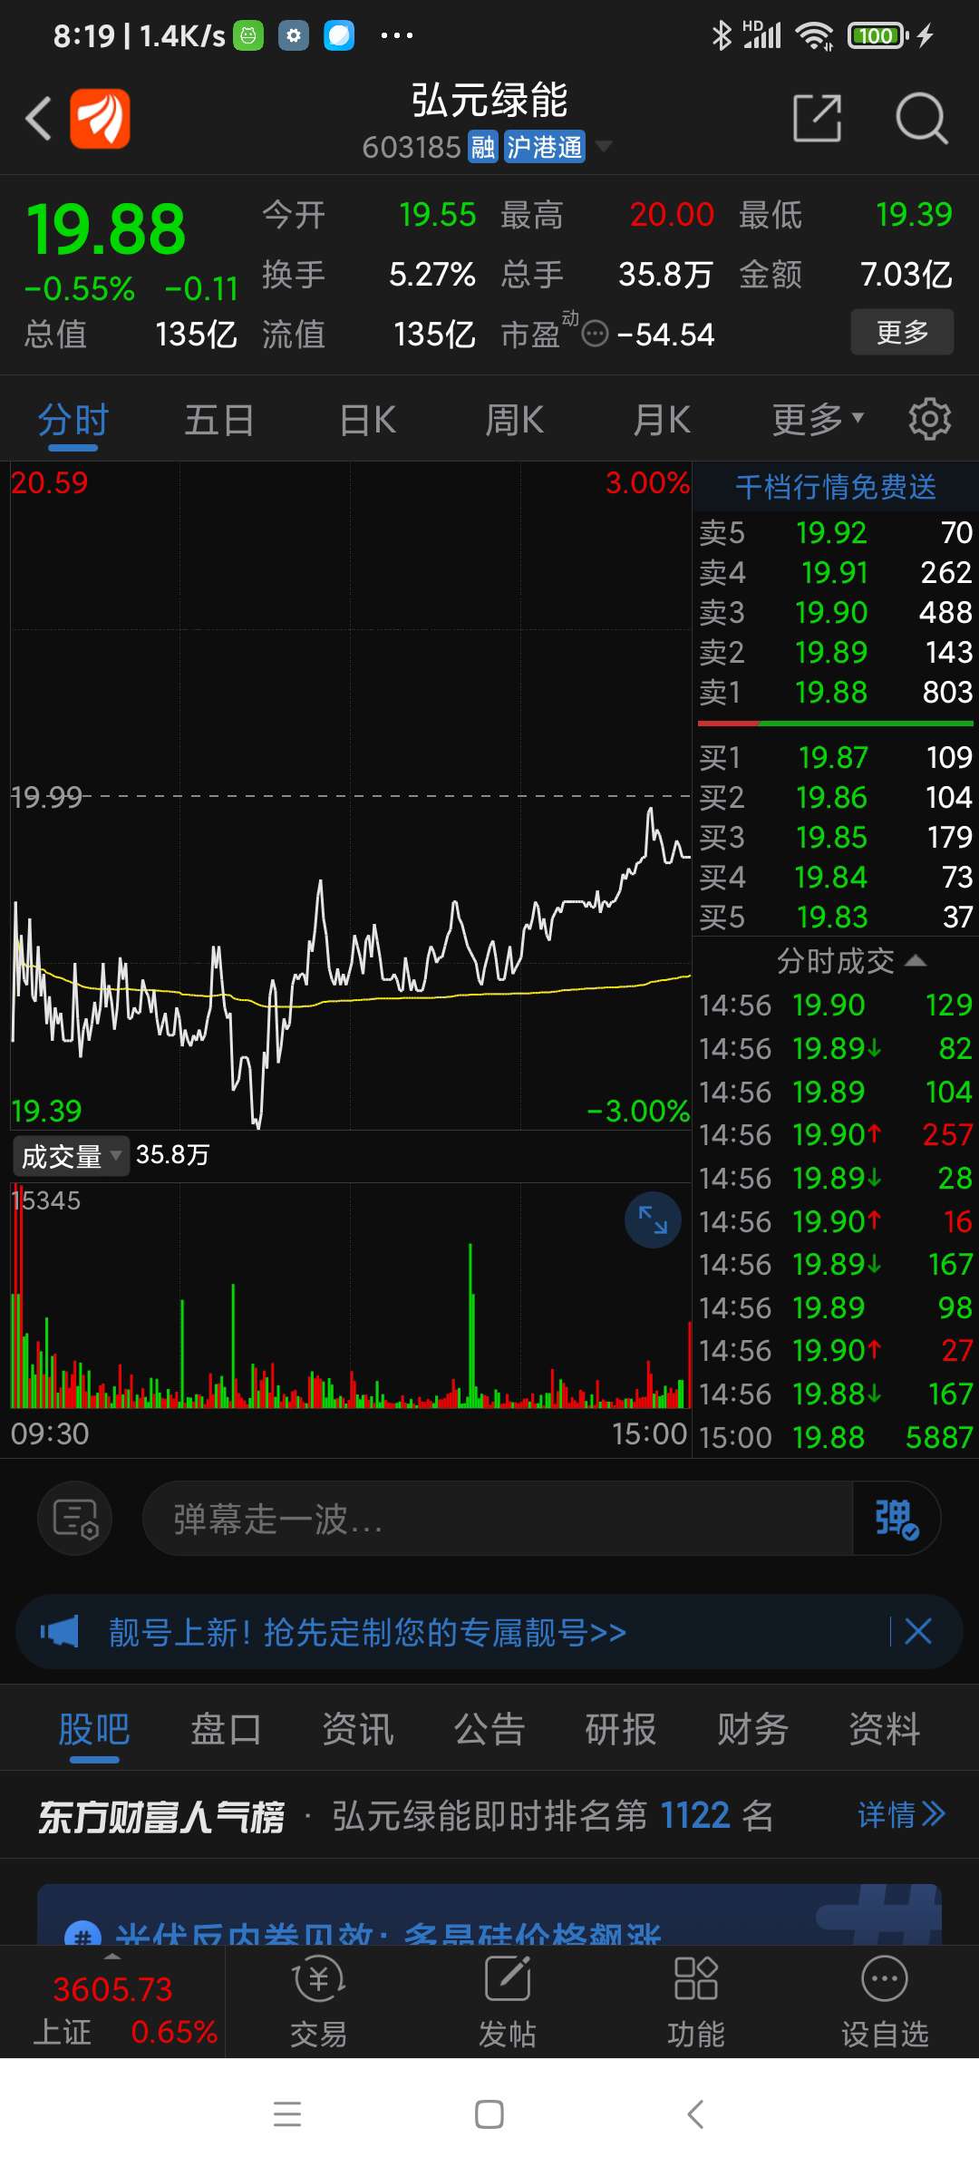Tap the 沪港通 badge
This screenshot has height=2176, width=979.
pyautogui.click(x=544, y=146)
